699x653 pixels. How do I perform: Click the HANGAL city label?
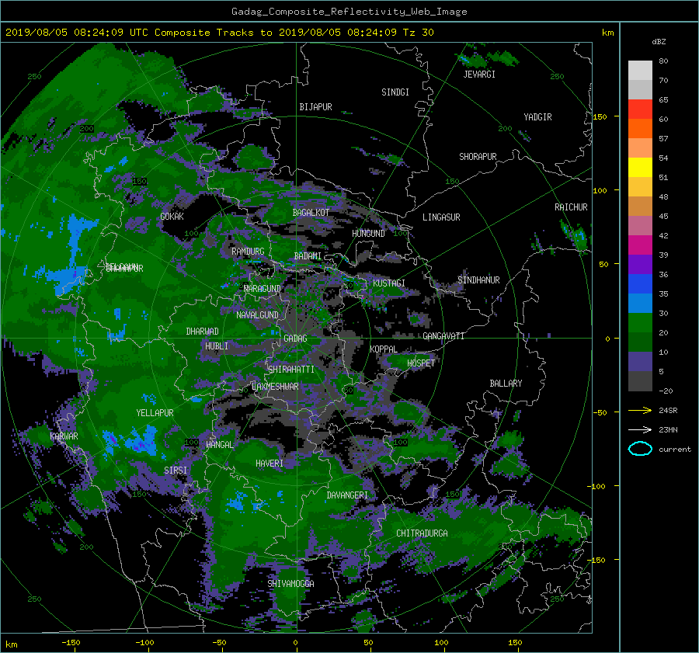(x=220, y=445)
